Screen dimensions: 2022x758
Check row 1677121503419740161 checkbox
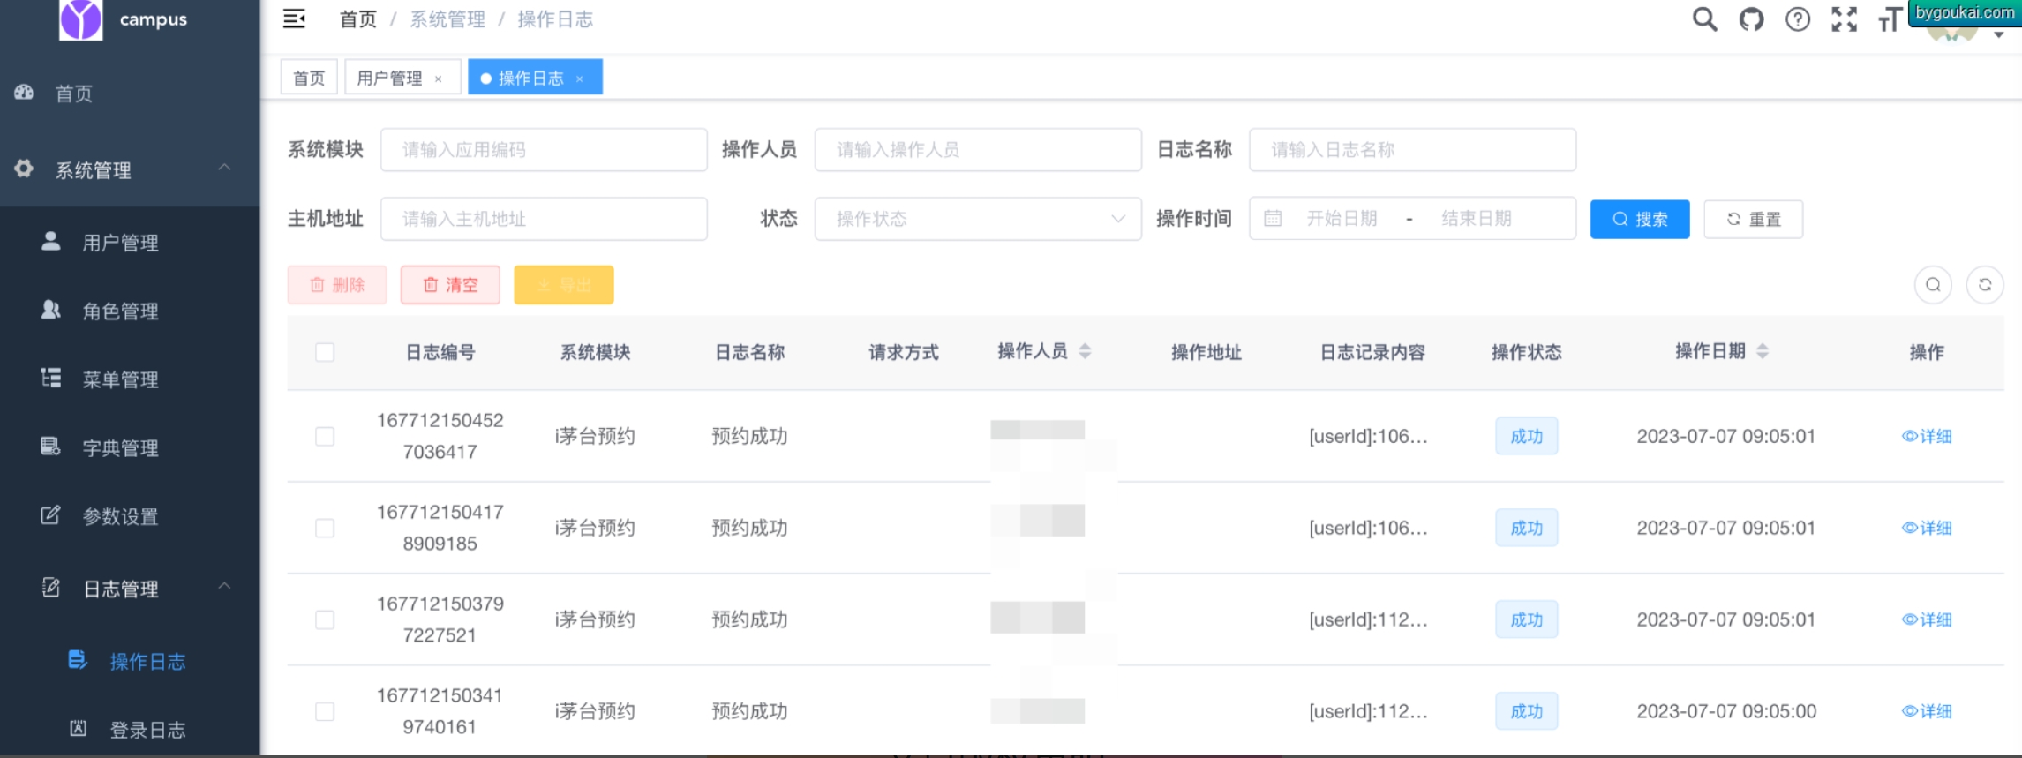coord(325,711)
